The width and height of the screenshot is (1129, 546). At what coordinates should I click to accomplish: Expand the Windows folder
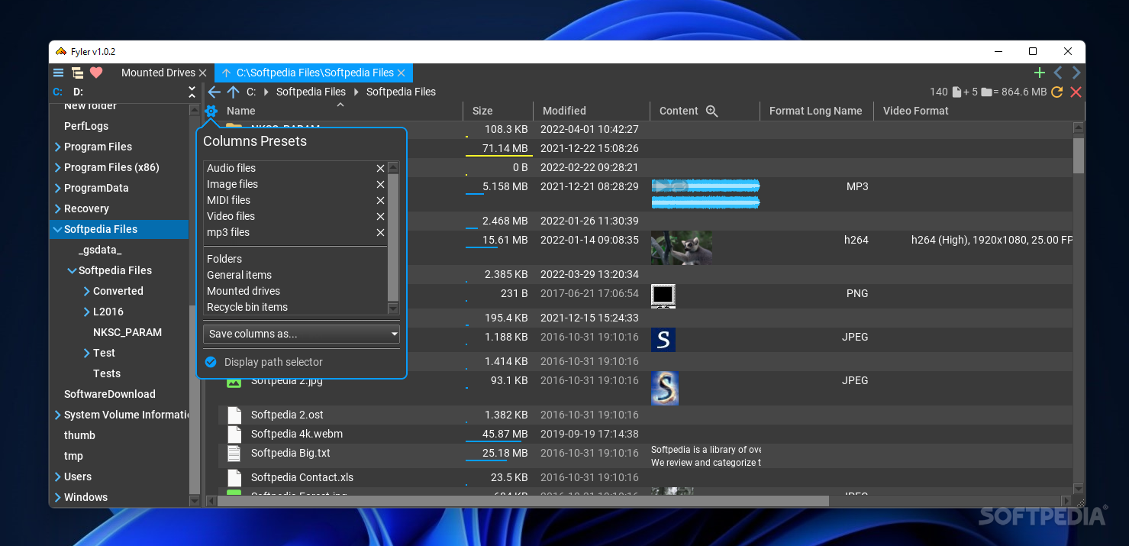58,497
